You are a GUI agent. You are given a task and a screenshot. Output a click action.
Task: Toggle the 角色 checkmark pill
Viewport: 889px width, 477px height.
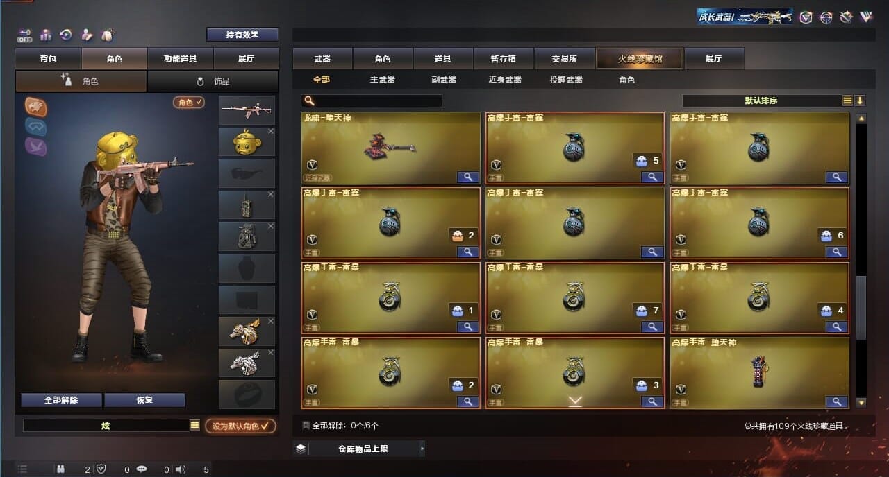click(x=189, y=103)
